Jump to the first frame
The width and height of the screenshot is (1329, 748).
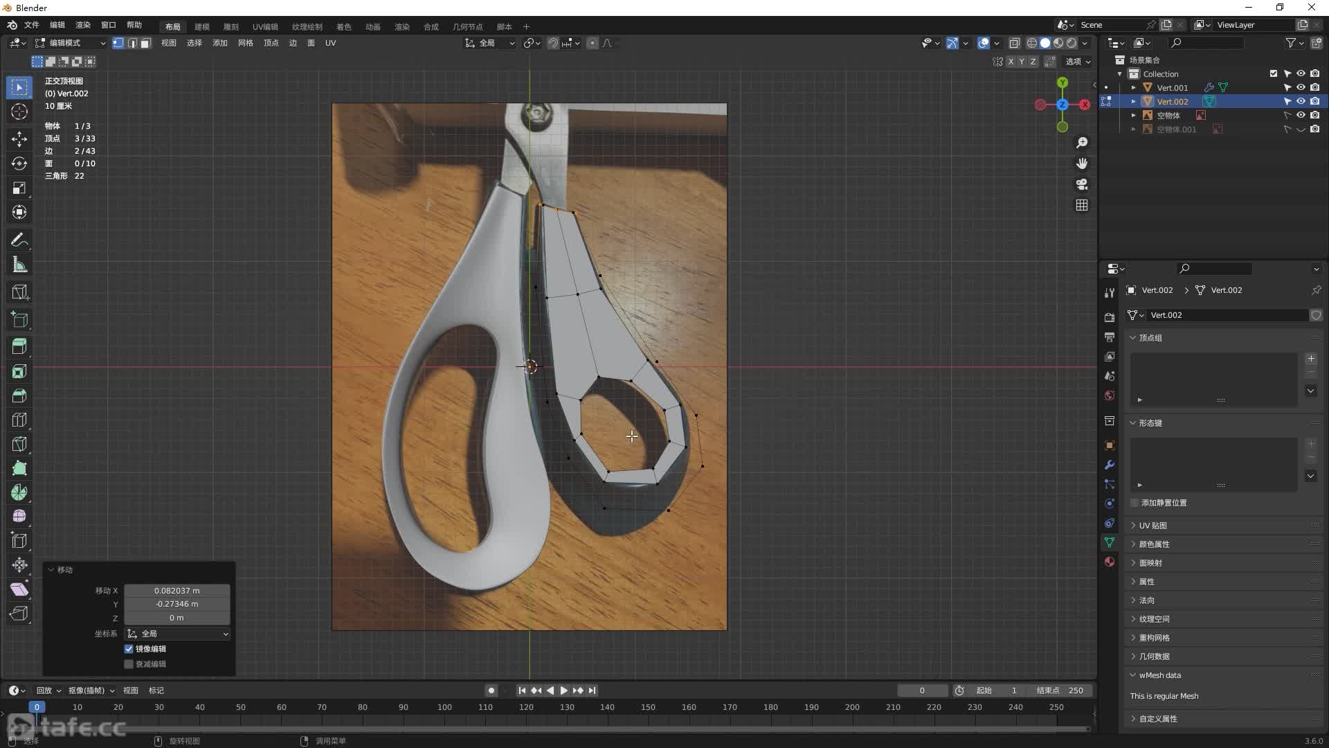[x=522, y=691]
